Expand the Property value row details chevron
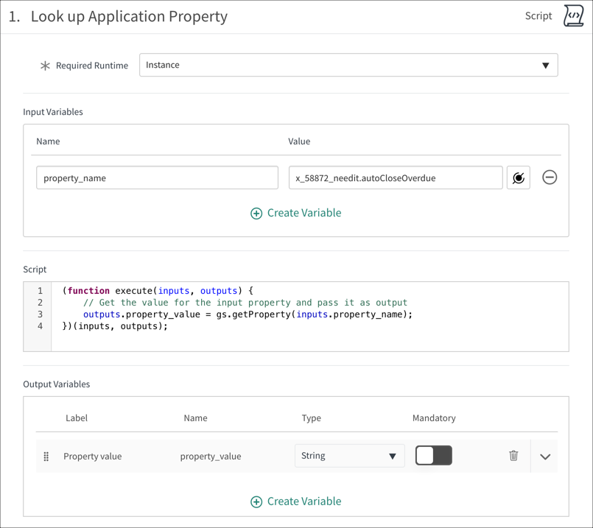 [x=545, y=457]
